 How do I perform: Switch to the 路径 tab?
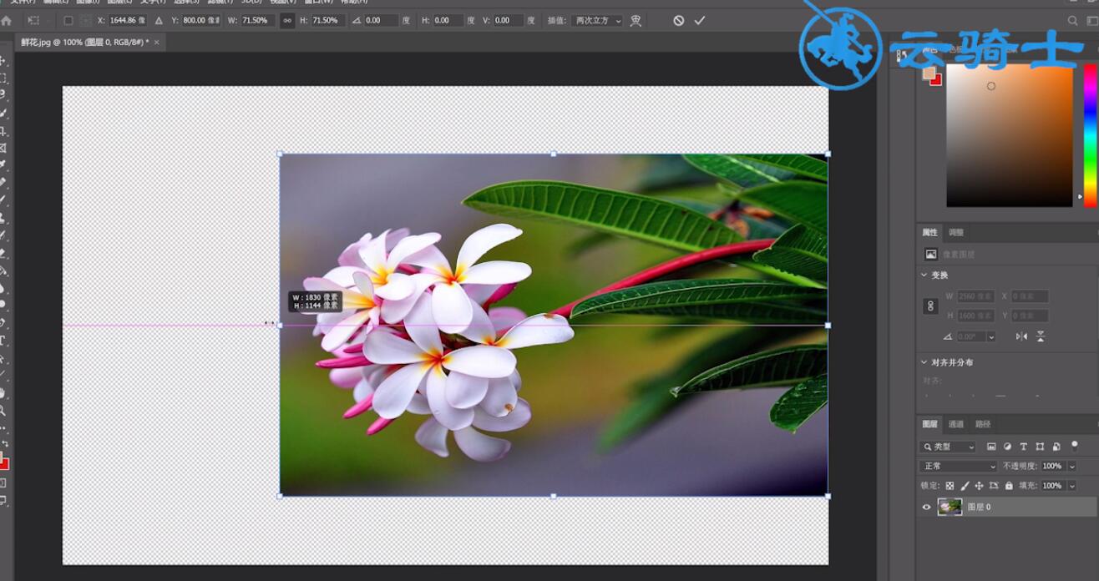click(x=983, y=424)
